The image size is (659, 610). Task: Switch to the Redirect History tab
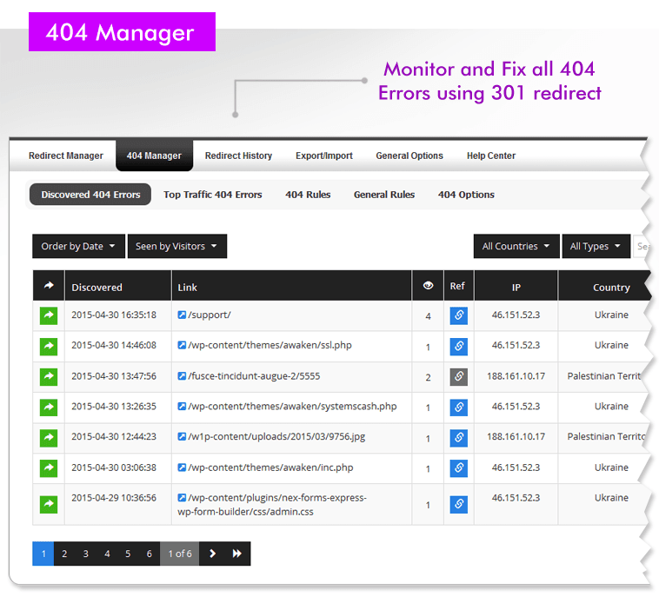tap(238, 156)
